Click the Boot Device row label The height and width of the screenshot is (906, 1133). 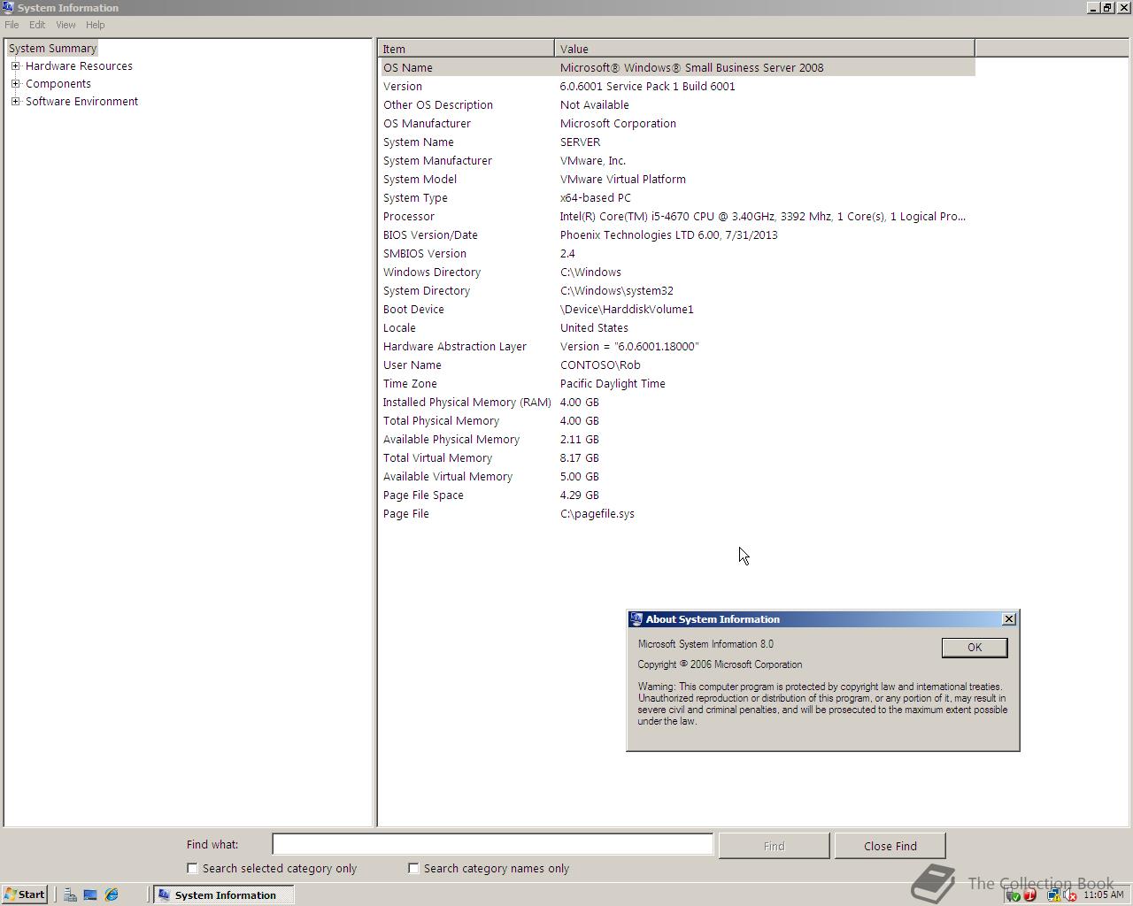tap(413, 309)
